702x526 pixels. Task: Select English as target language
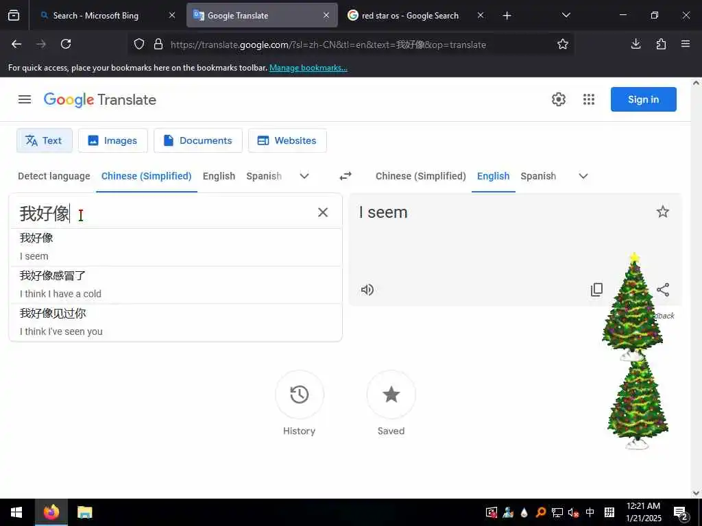click(x=493, y=176)
